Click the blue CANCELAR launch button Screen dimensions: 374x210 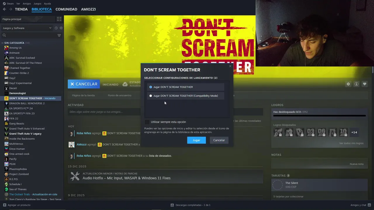coord(84,84)
